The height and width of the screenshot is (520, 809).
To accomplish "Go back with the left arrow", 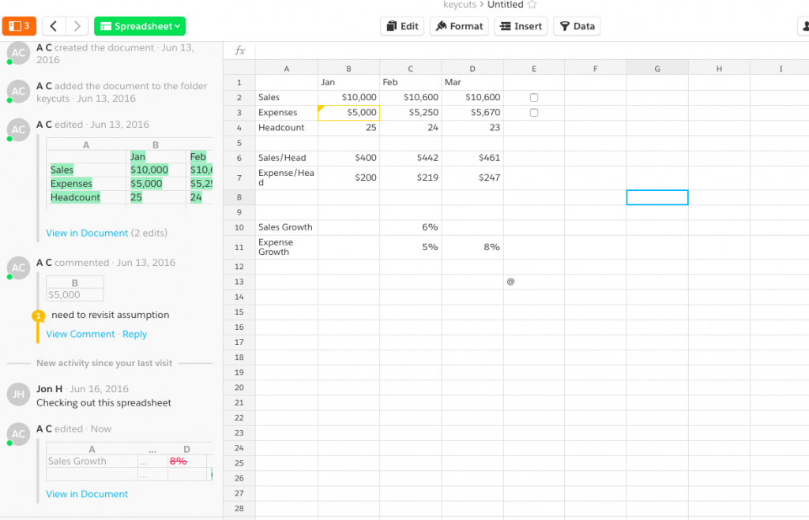I will click(x=54, y=26).
